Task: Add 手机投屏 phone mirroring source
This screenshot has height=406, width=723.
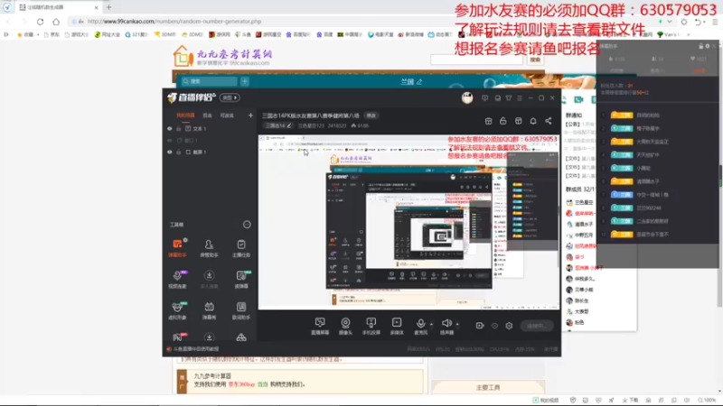Action: click(371, 326)
